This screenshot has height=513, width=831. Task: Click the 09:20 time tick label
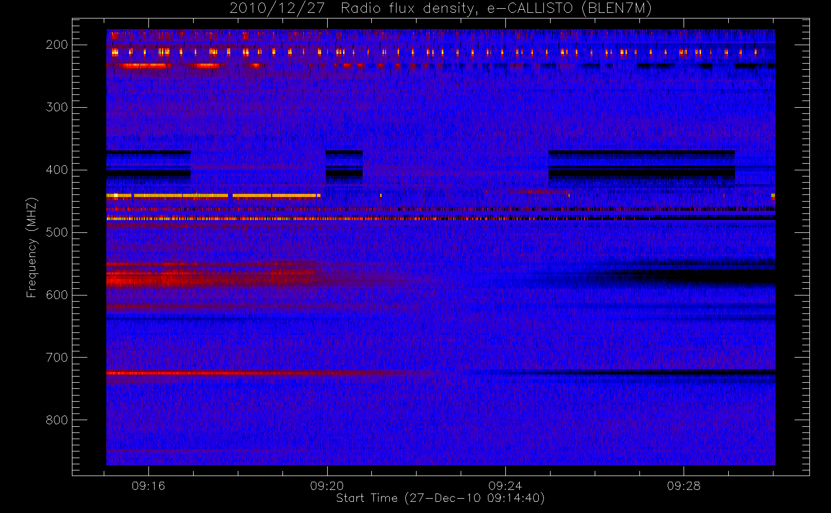coord(327,486)
